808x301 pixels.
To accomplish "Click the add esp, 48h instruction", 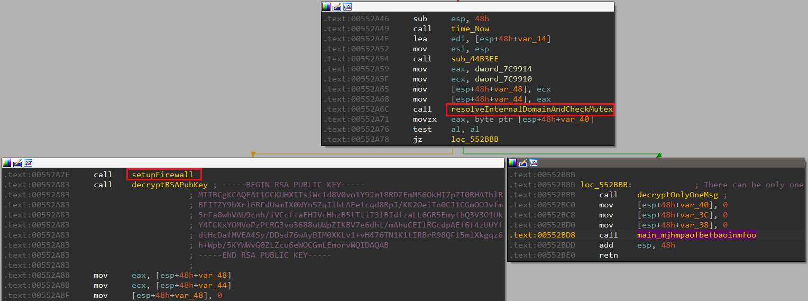I will coord(637,245).
